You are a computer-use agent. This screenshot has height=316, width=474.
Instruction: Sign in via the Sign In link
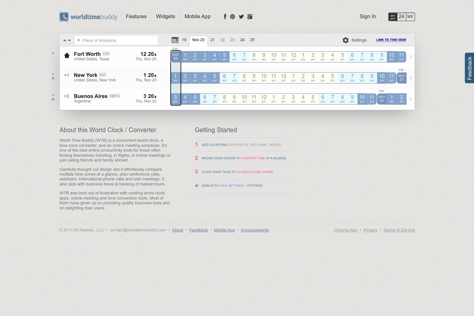click(368, 17)
